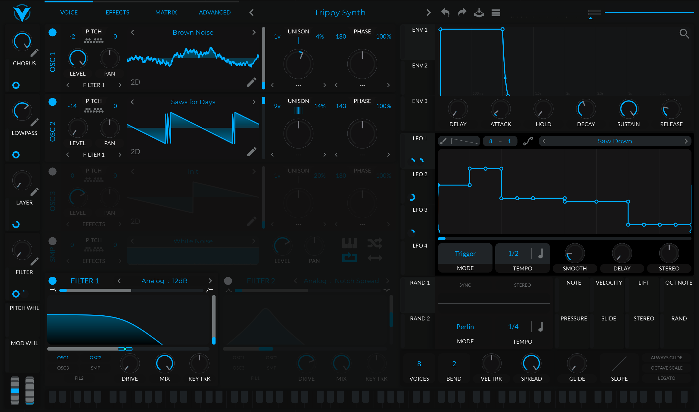
Task: Go to the next preset with right chevron
Action: 428,12
